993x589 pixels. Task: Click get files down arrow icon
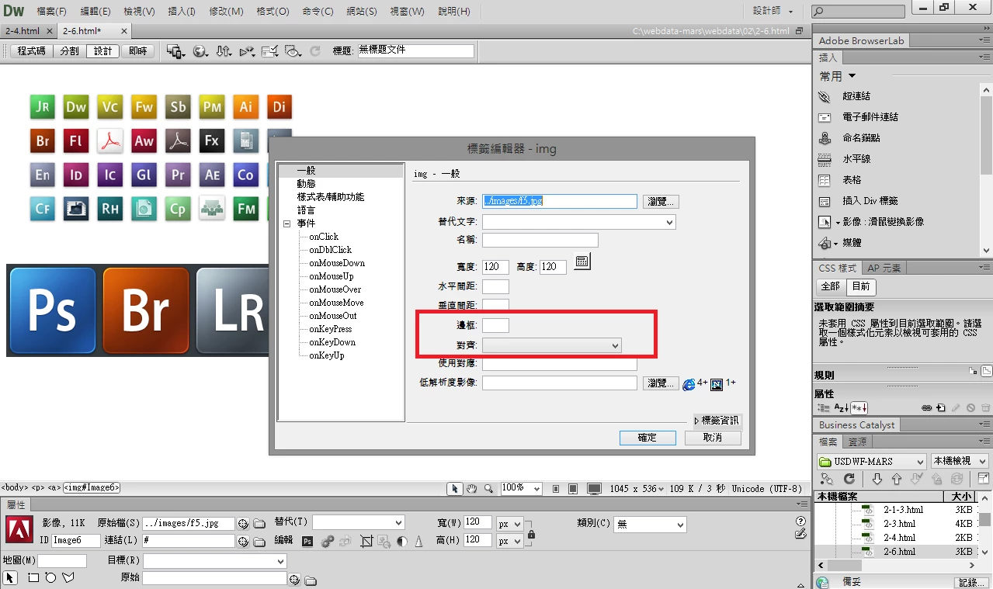[877, 480]
